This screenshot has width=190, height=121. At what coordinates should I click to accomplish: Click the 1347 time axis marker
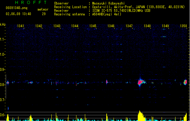(129, 26)
